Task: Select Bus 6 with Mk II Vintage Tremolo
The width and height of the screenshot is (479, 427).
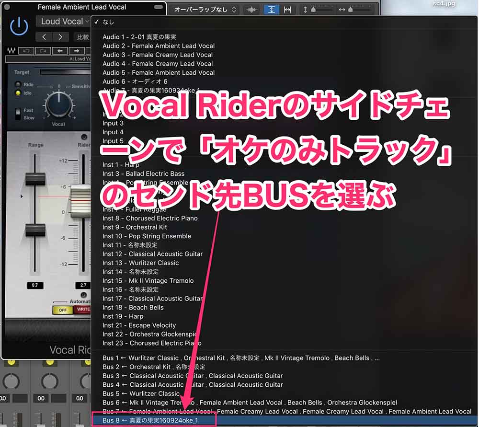Action: pyautogui.click(x=284, y=403)
